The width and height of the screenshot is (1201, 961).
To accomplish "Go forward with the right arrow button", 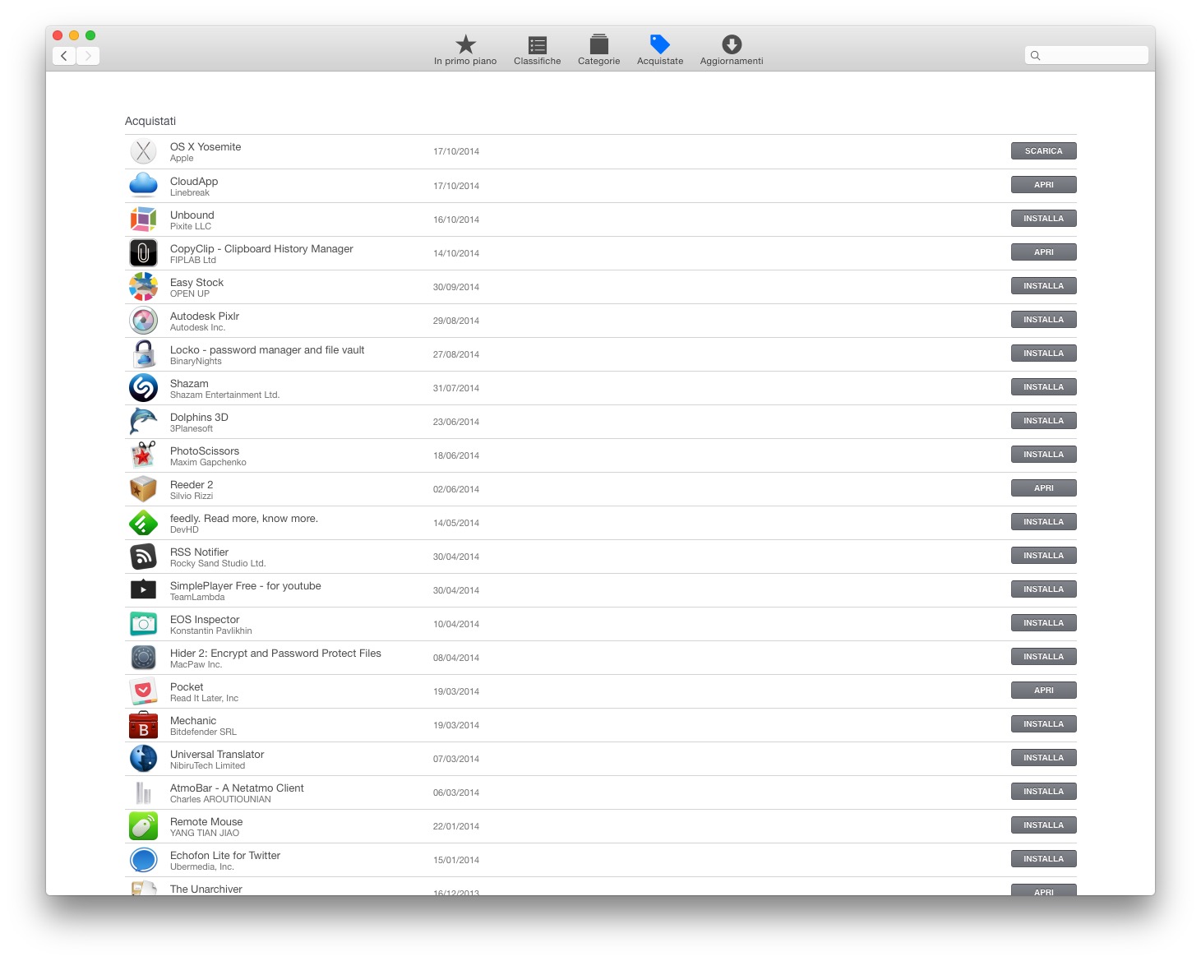I will (88, 56).
